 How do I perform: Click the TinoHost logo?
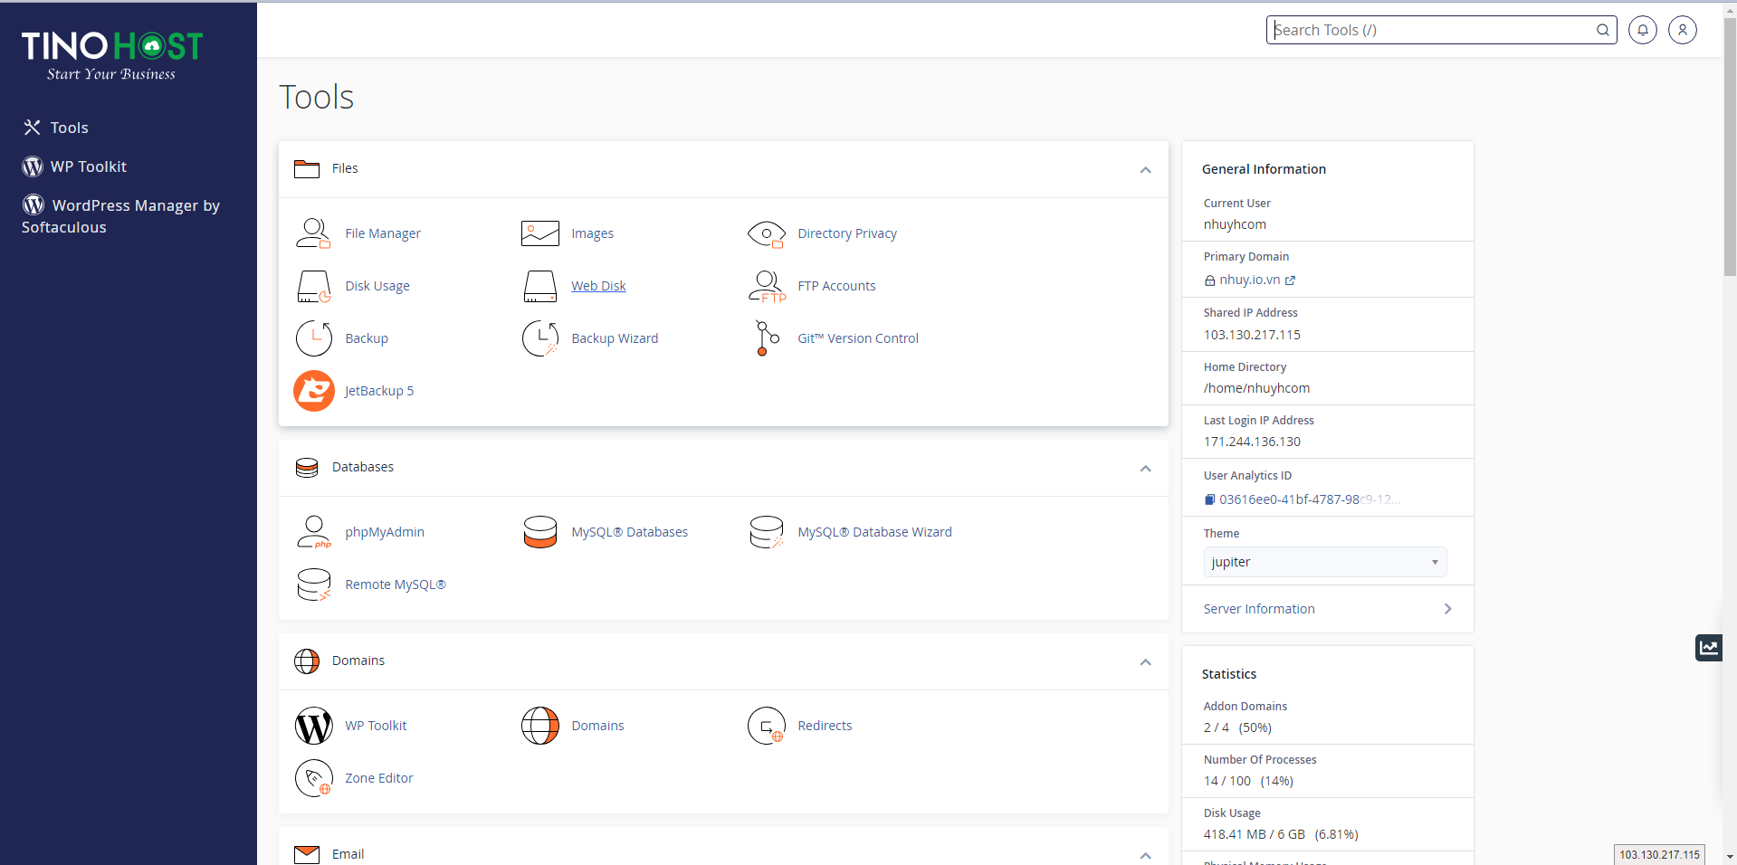(x=111, y=56)
